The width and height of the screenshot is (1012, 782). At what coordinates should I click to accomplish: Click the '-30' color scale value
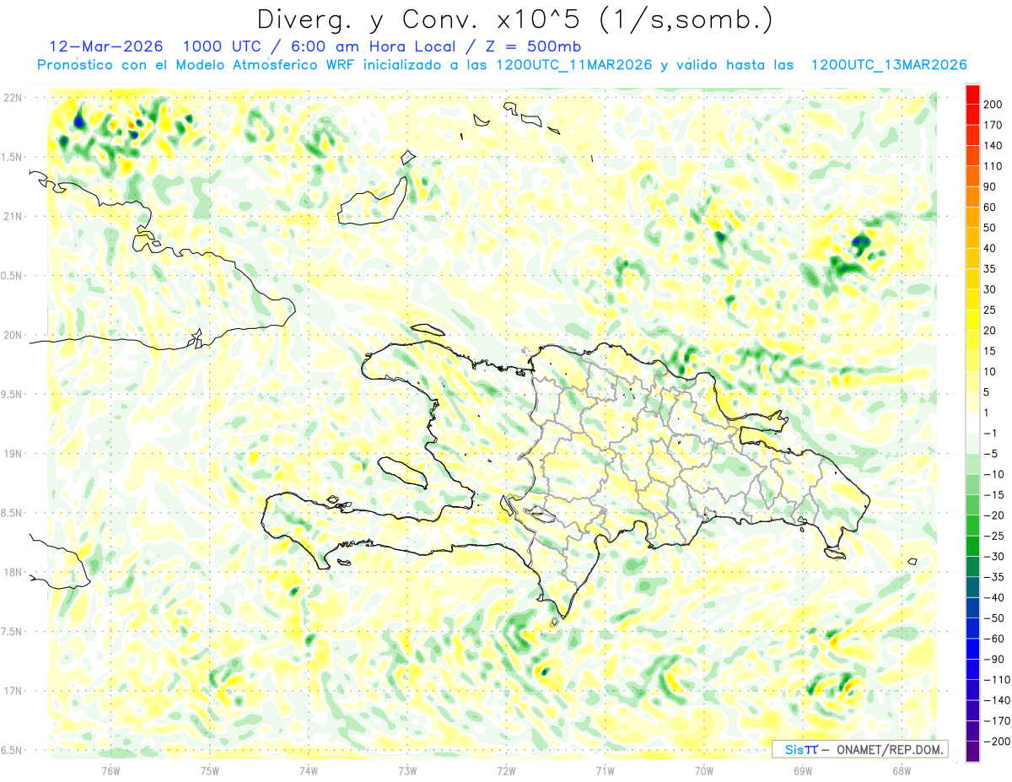point(995,556)
